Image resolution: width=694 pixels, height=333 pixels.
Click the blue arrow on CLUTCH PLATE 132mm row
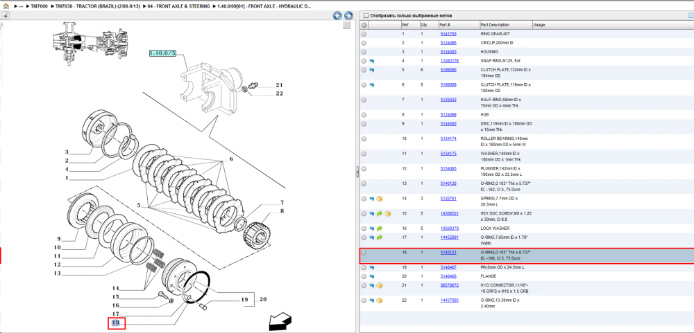pos(372,70)
